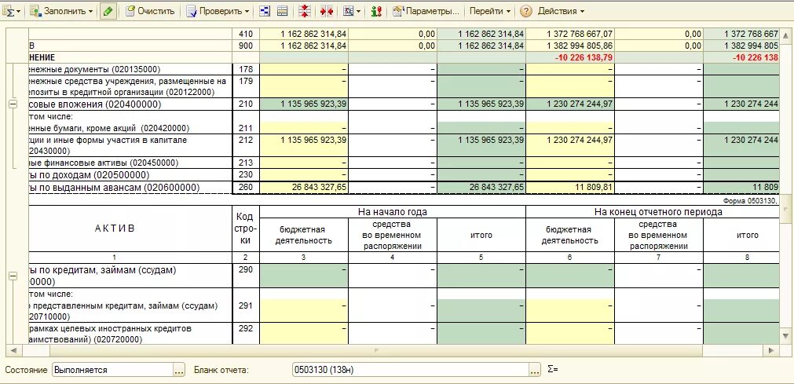Select row 410 cell 1 372 768 667,07
The width and height of the screenshot is (794, 384).
click(x=570, y=35)
